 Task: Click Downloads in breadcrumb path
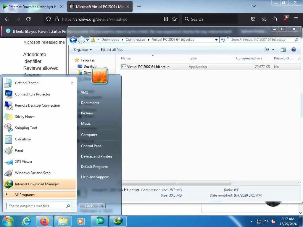(110, 40)
